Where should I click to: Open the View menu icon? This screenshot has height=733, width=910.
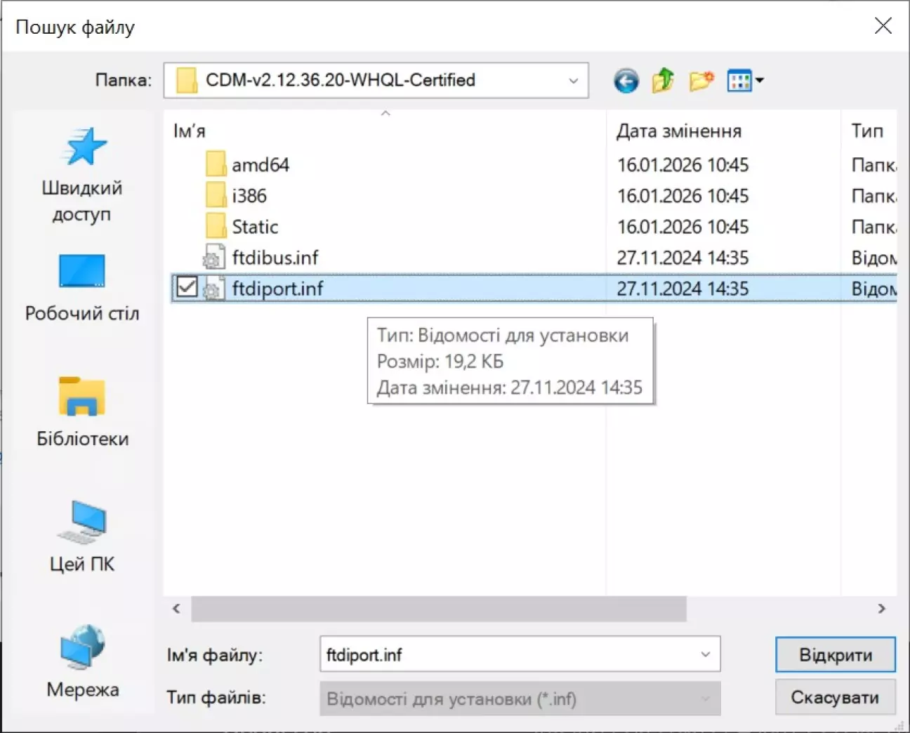tap(739, 81)
